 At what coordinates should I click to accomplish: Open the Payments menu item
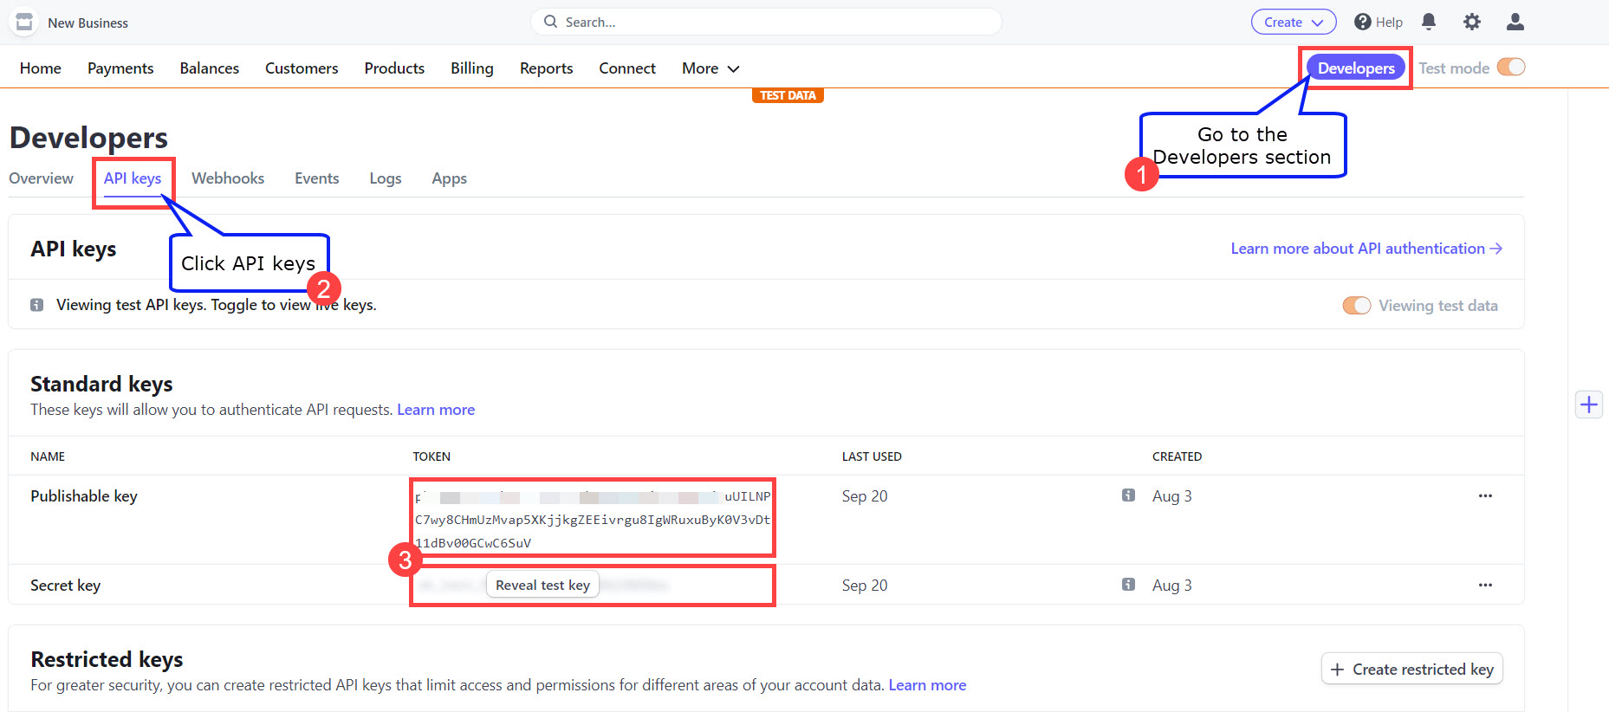(x=120, y=68)
